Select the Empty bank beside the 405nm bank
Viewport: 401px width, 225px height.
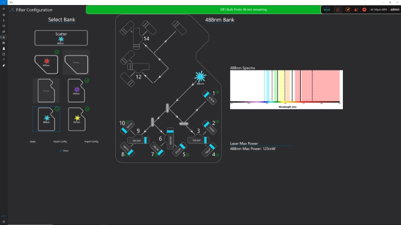click(46, 90)
